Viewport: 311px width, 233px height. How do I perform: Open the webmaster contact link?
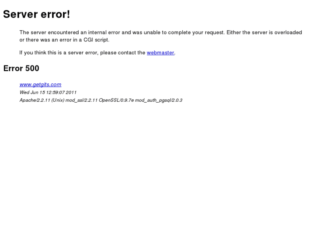(x=160, y=53)
